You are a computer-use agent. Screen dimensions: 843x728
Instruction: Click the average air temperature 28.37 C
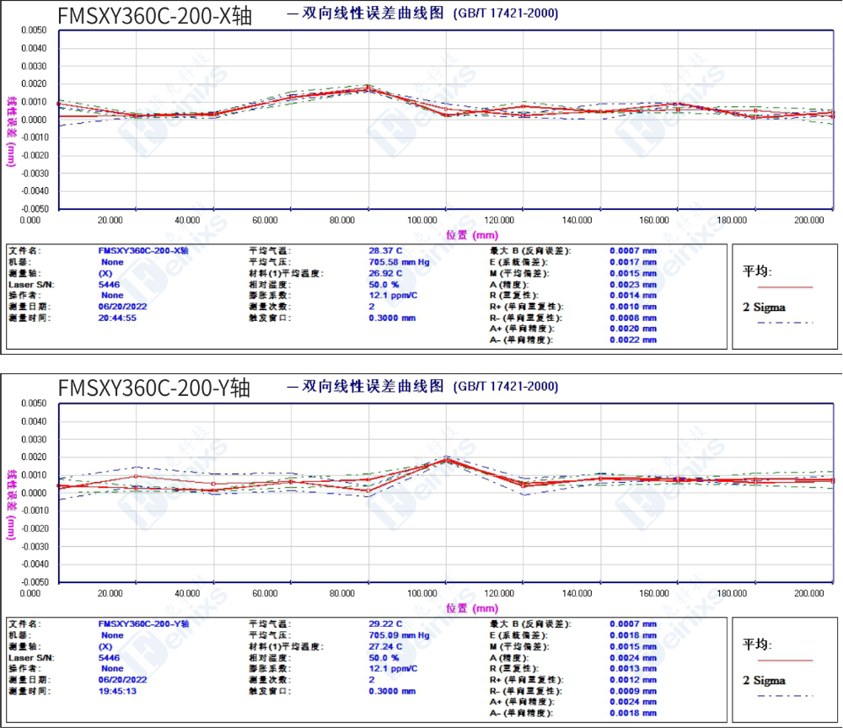click(x=385, y=251)
